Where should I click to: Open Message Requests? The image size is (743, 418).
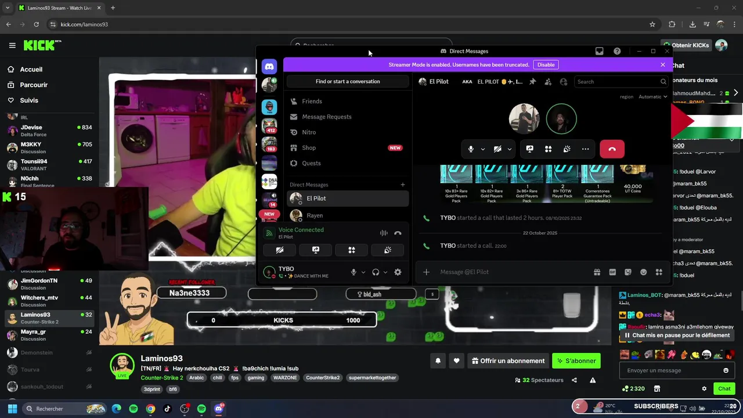348,117
